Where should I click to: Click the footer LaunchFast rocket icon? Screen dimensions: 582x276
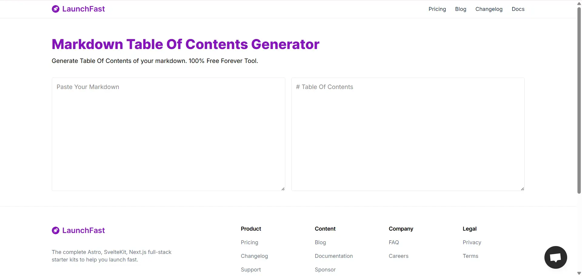pyautogui.click(x=55, y=231)
